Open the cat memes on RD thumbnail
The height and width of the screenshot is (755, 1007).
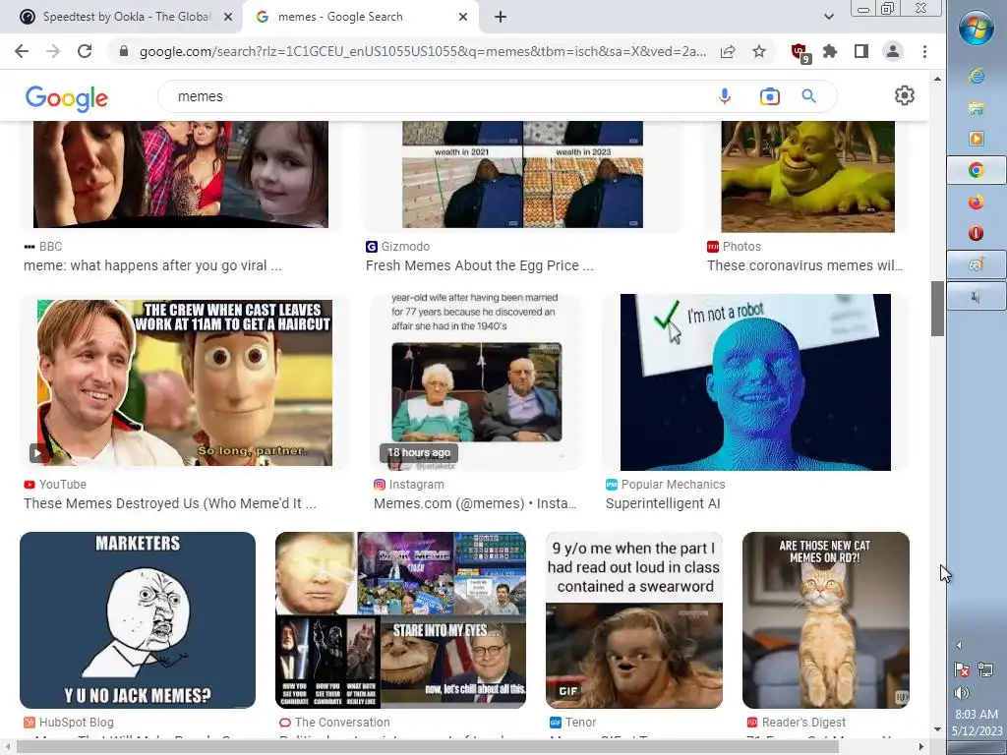point(826,620)
